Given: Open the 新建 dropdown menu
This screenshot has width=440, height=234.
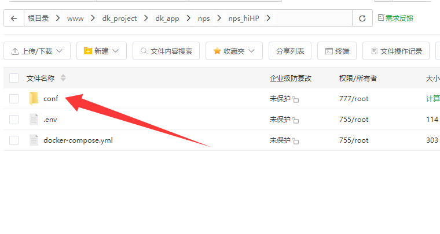Looking at the screenshot, I should 101,51.
